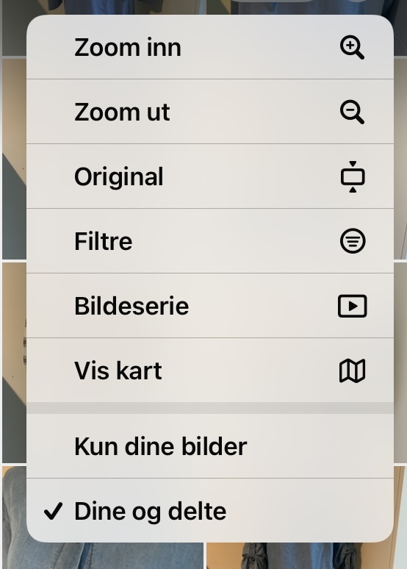Open Vis kart map view
The width and height of the screenshot is (407, 569).
[210, 371]
